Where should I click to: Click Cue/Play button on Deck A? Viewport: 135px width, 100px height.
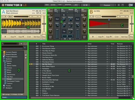[x=13, y=37]
